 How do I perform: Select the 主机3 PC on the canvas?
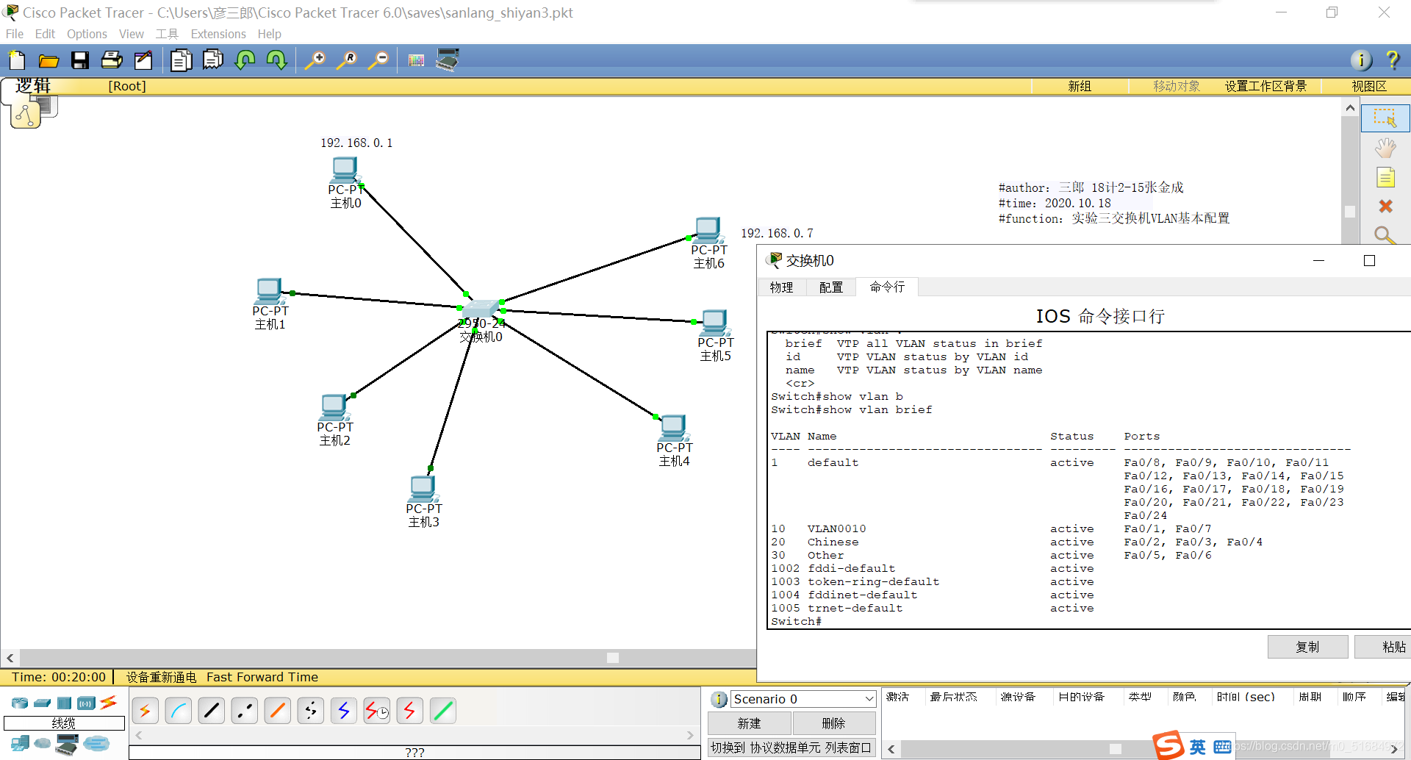pos(423,489)
